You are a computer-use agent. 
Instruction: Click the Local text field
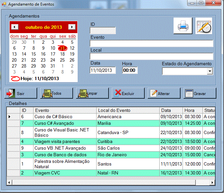coord(151,56)
